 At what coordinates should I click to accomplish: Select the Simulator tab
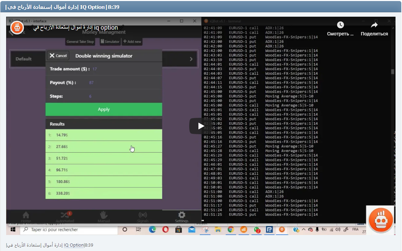(x=110, y=42)
